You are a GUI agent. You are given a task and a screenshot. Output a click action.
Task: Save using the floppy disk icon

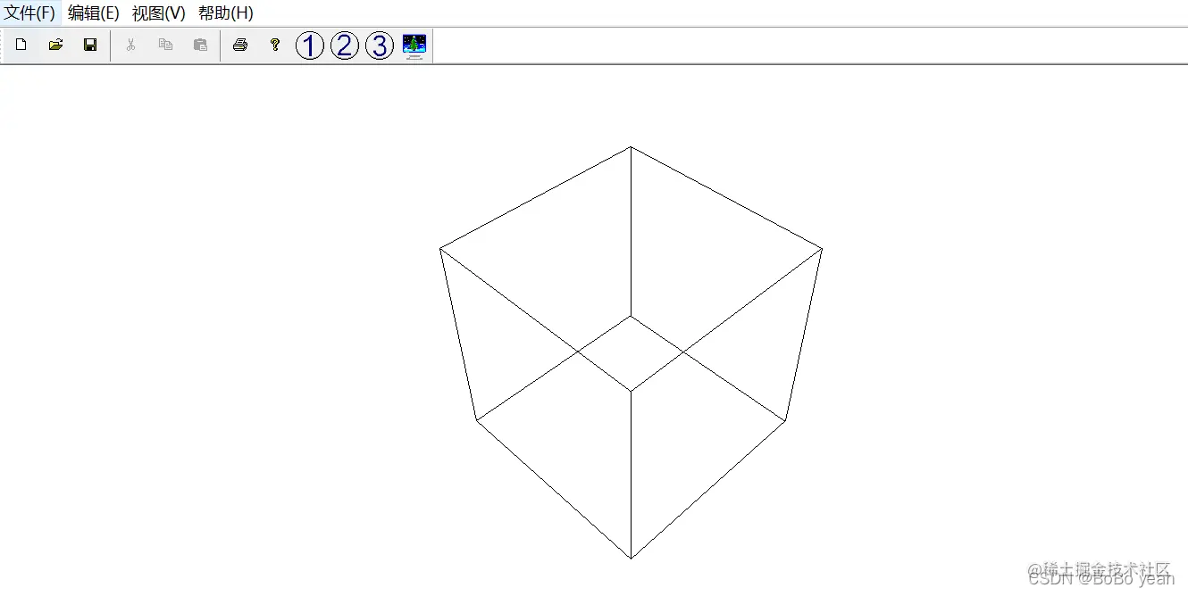point(90,45)
